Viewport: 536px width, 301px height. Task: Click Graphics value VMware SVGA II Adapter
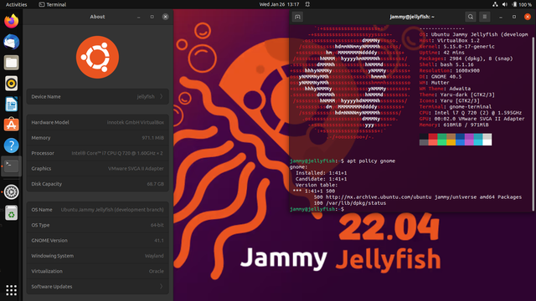click(x=136, y=169)
